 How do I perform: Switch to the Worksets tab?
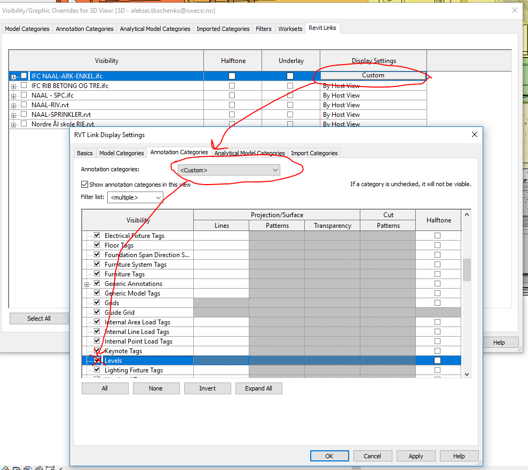(290, 28)
